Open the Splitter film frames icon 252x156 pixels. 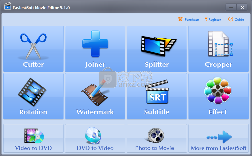pyautogui.click(x=159, y=46)
